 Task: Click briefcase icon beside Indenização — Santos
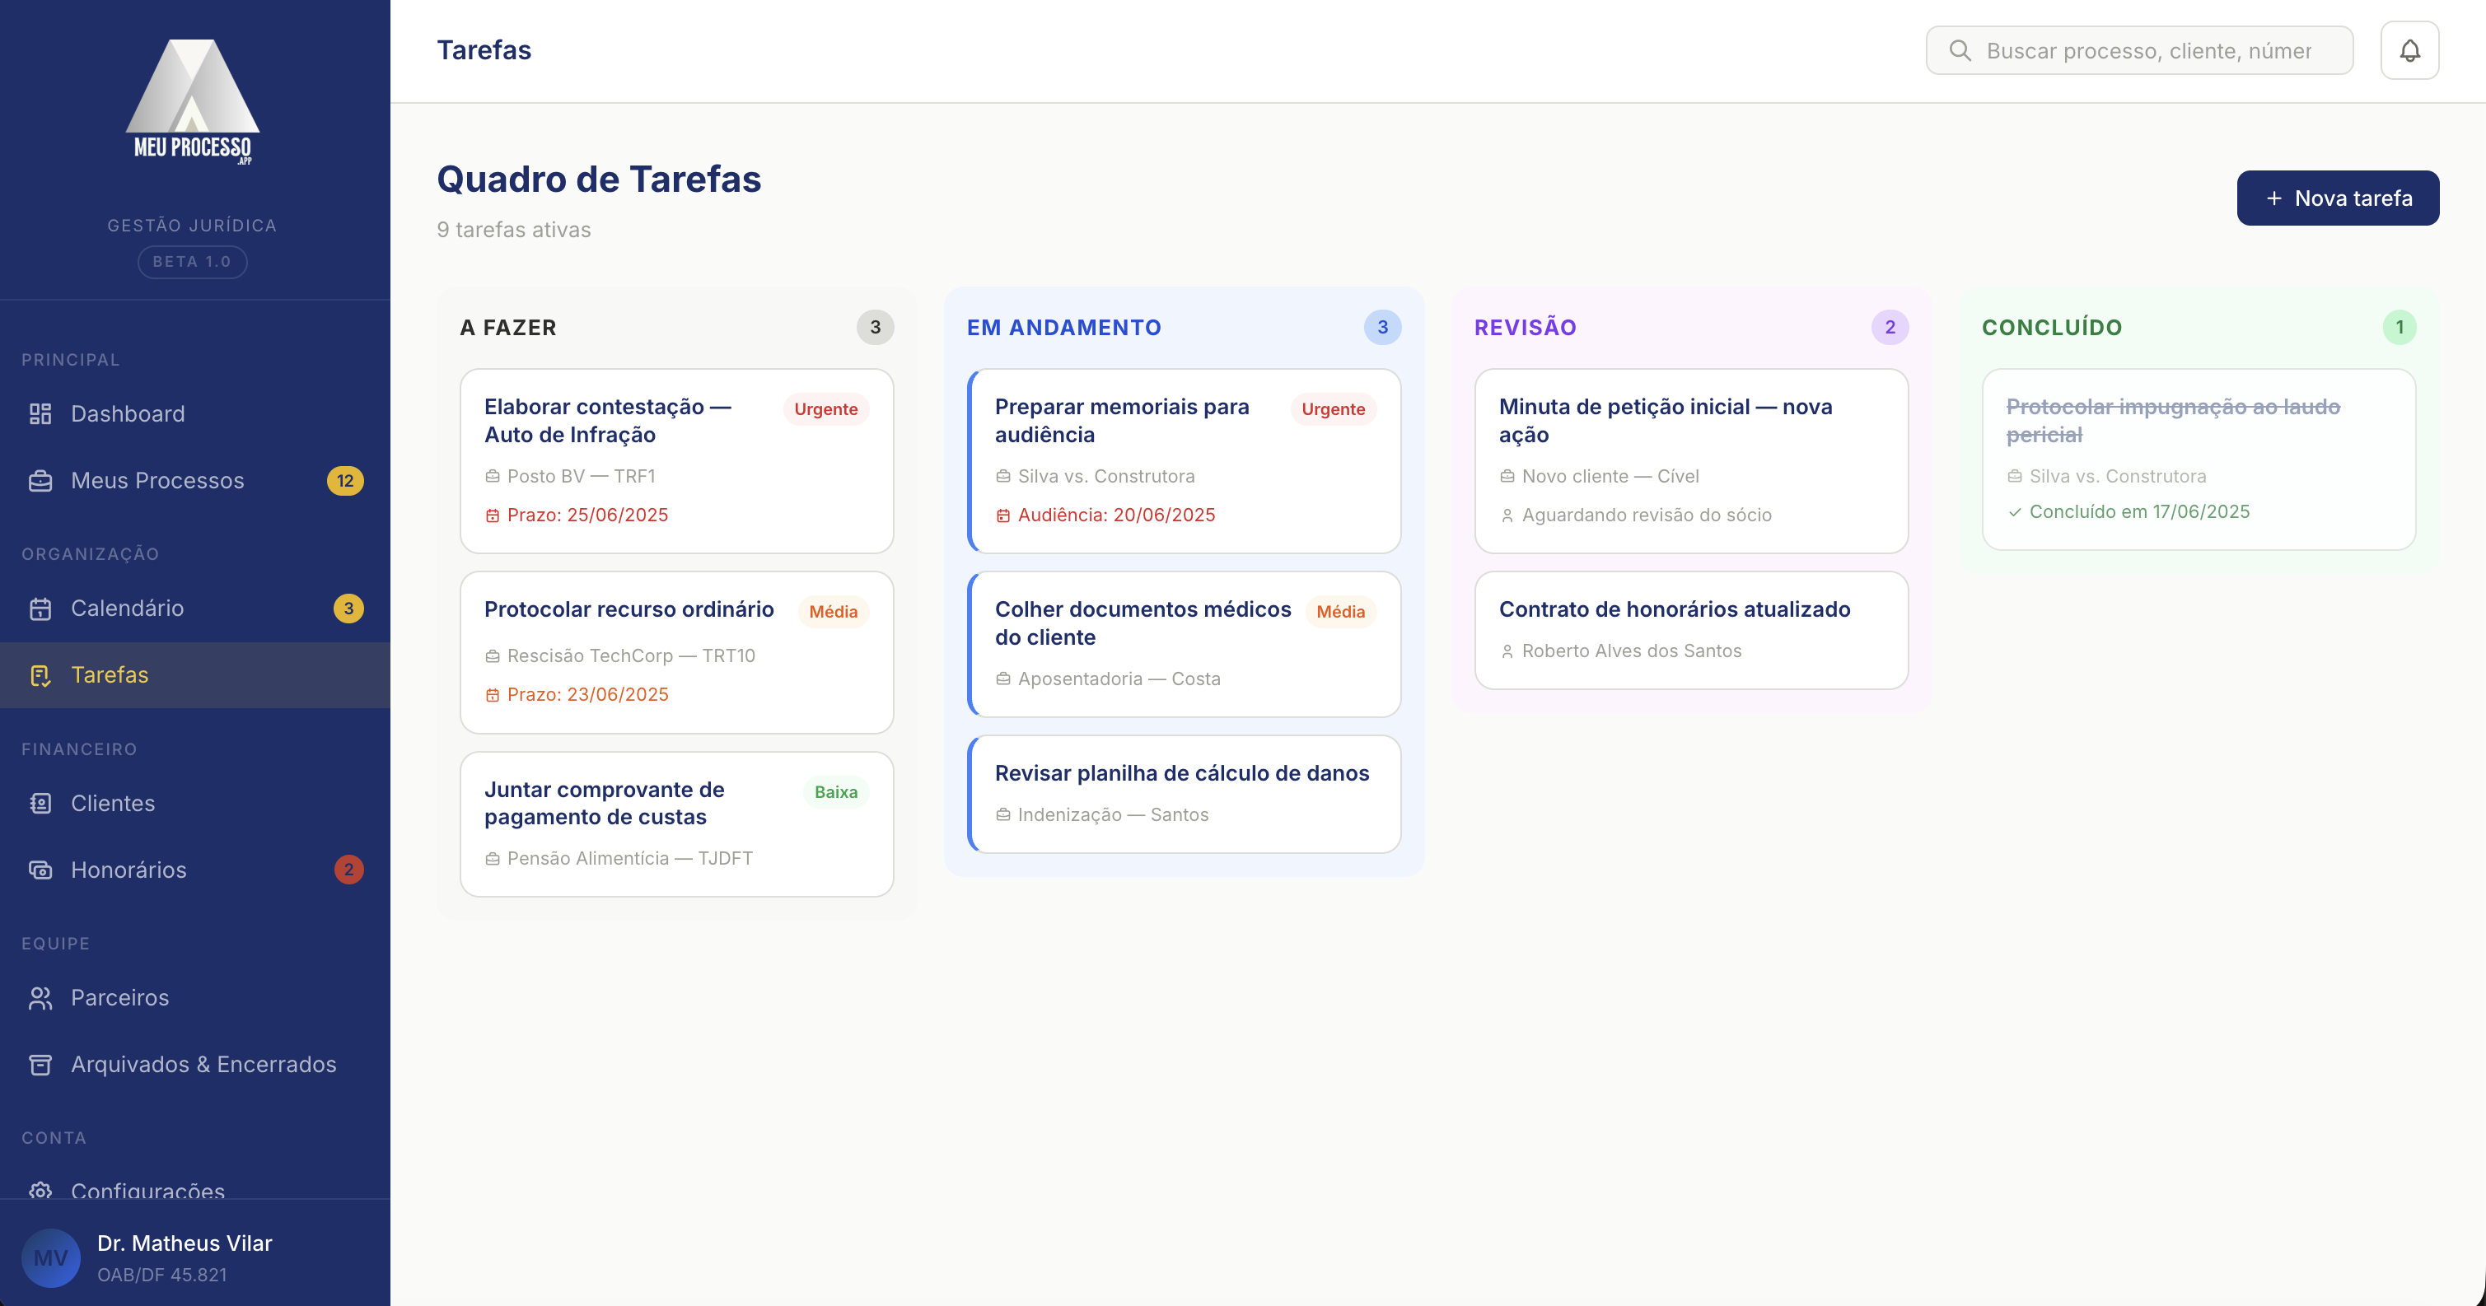pos(1002,815)
